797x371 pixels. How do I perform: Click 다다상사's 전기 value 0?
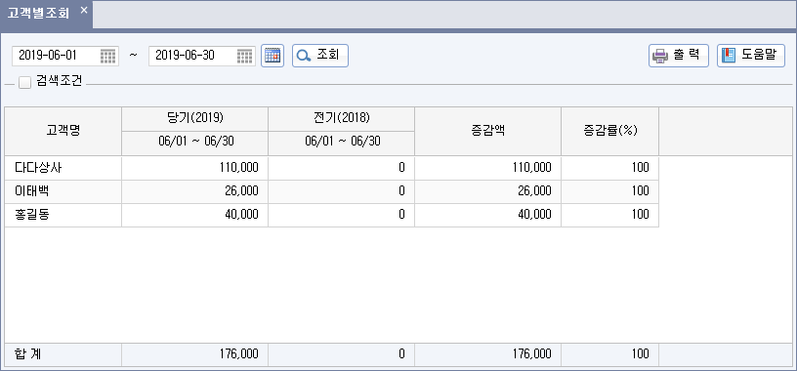click(401, 168)
